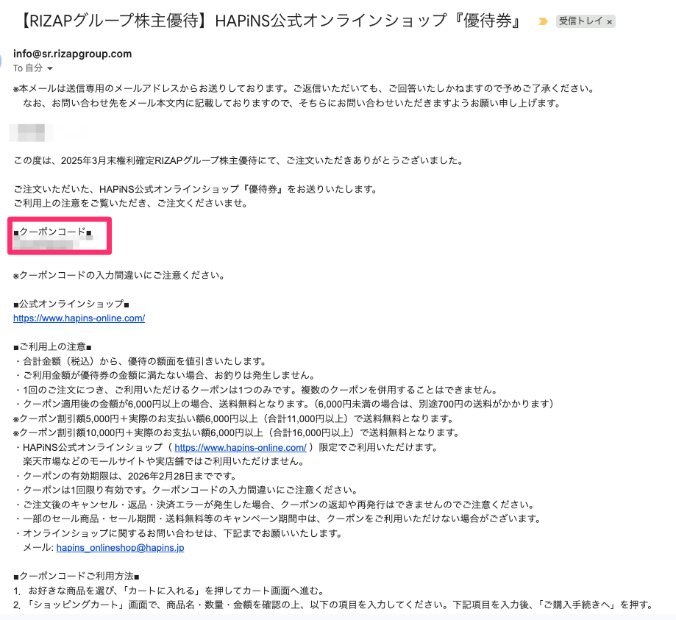Click the note ※クーポンコードの入力間違いにご注意ください
The image size is (676, 620).
tap(119, 275)
